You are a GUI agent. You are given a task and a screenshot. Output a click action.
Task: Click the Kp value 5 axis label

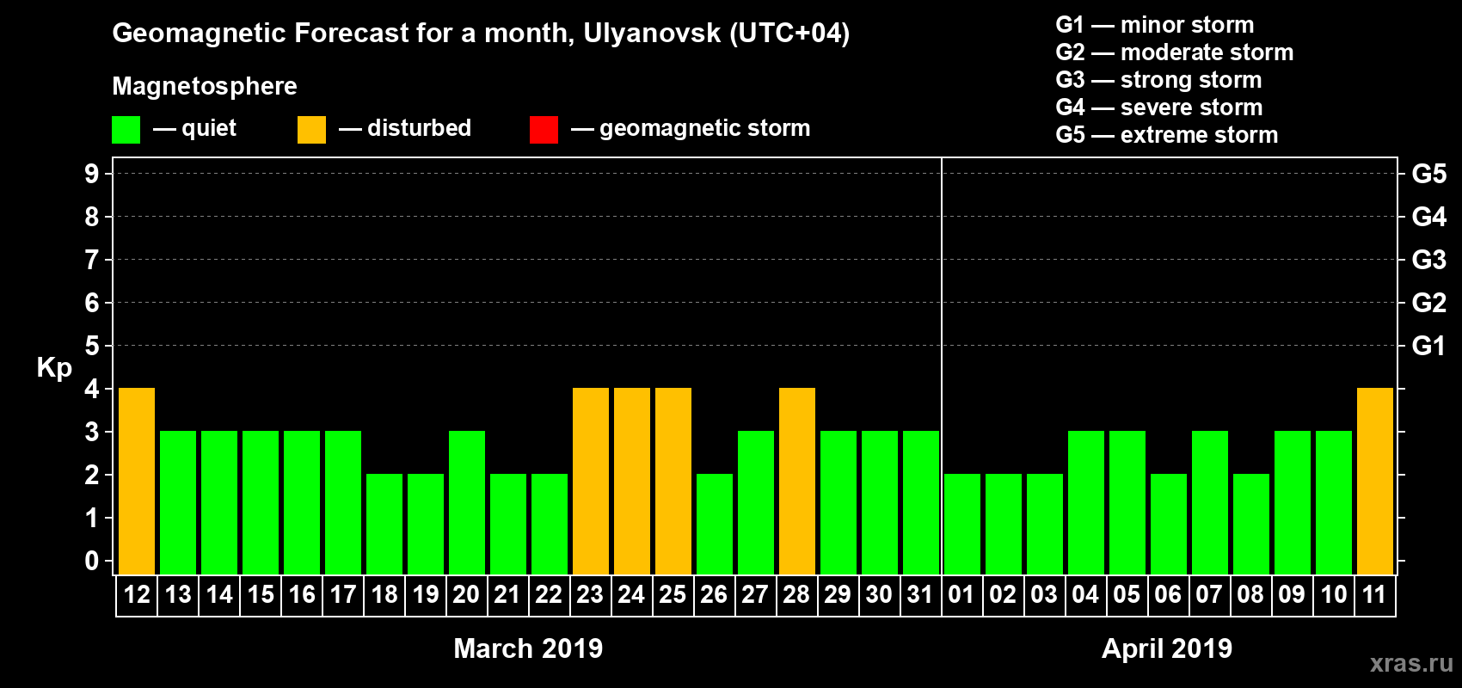(92, 346)
